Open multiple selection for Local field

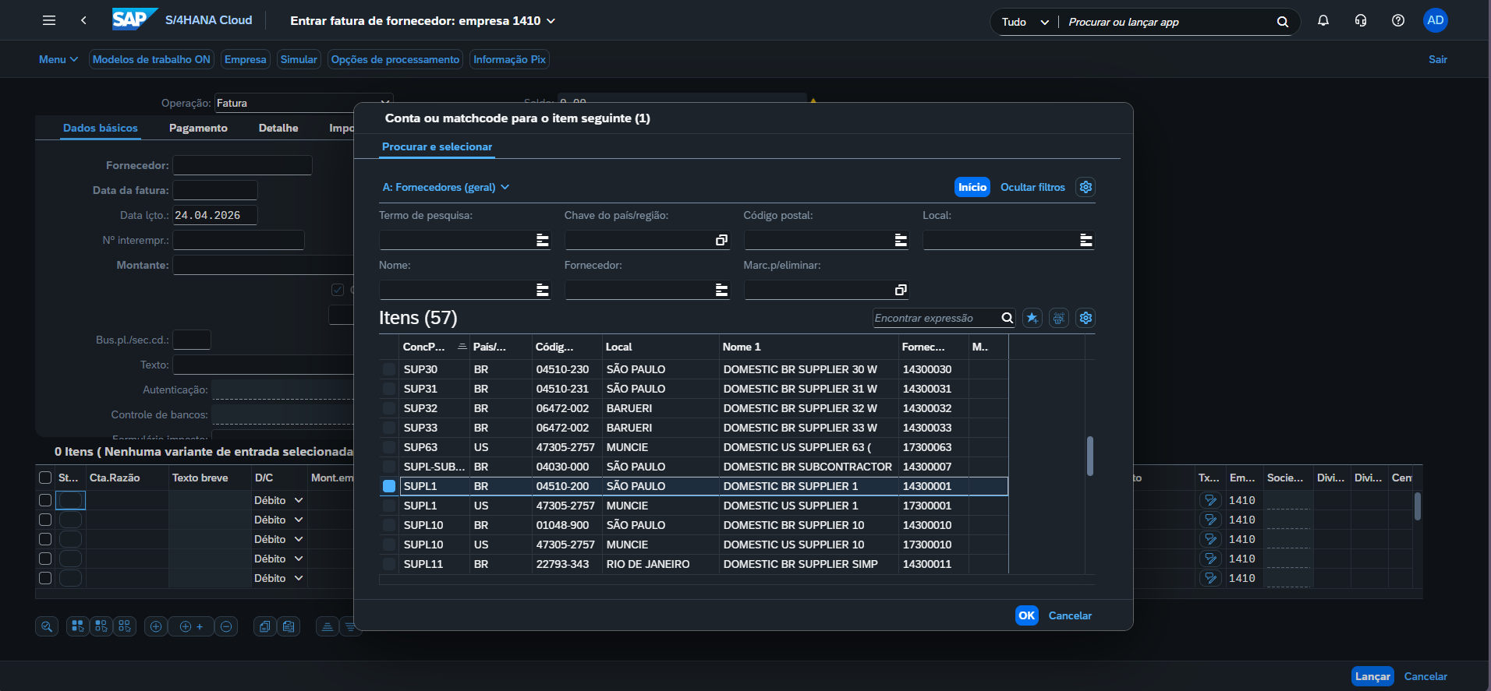1086,240
